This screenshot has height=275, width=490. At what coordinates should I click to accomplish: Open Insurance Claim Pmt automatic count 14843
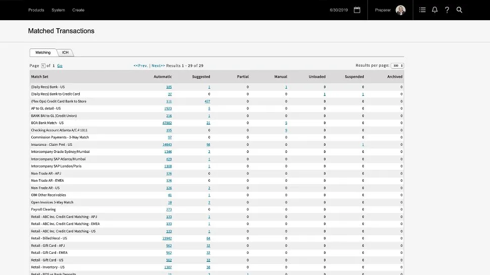click(167, 144)
